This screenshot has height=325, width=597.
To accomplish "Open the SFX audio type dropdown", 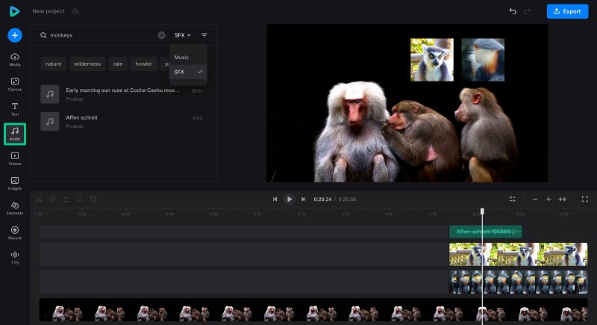I will (183, 35).
